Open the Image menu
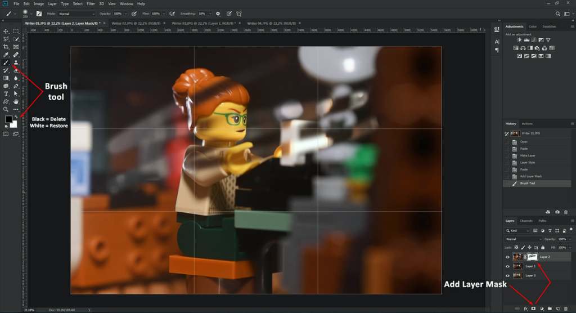This screenshot has width=576, height=313. coord(39,4)
